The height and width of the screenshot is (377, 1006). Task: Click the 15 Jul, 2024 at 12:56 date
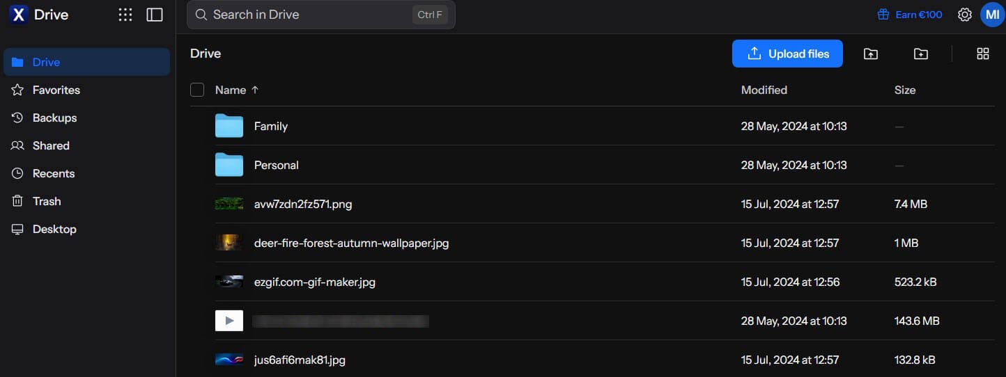(791, 282)
